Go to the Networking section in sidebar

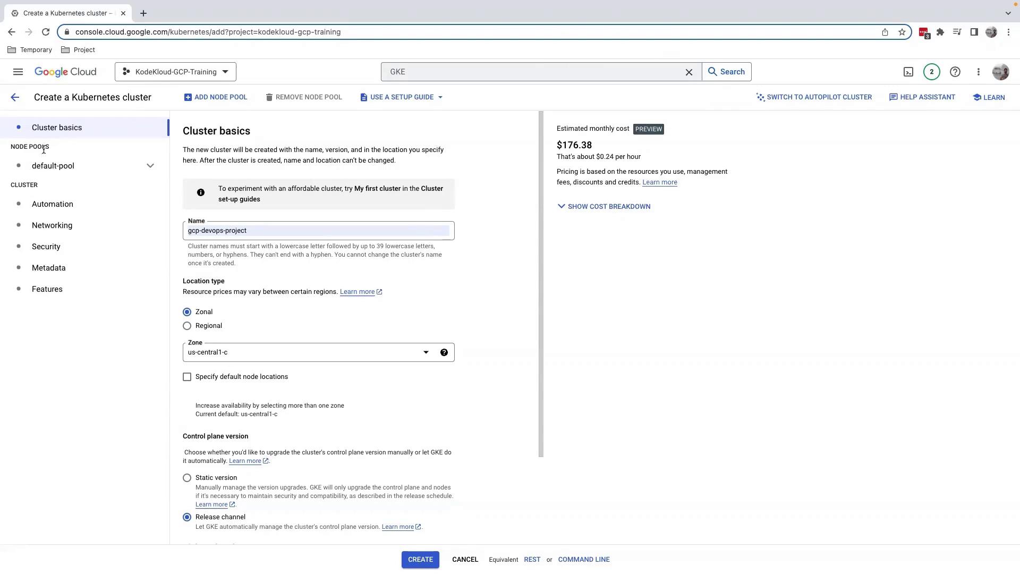pyautogui.click(x=52, y=225)
